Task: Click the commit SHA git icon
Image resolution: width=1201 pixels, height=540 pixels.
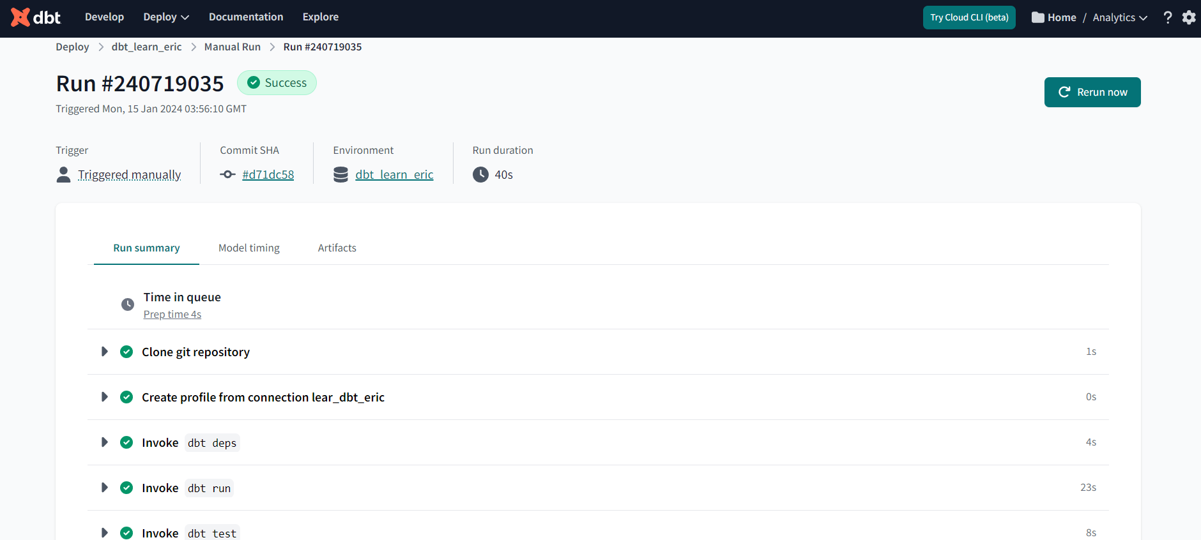Action: pos(228,174)
